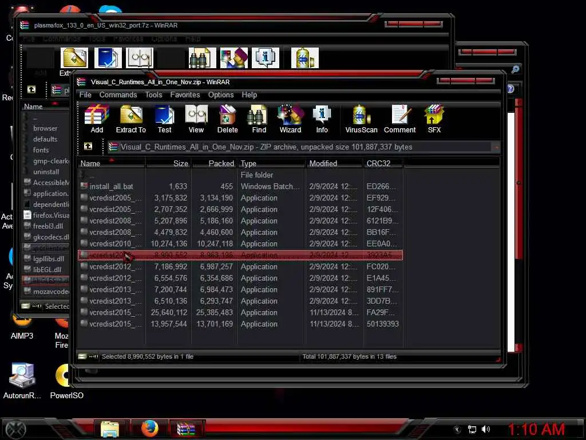Click the volume speaker tray icon
This screenshot has height=440, width=586.
486,429
